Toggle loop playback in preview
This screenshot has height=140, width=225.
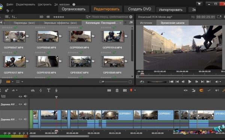click(x=142, y=82)
